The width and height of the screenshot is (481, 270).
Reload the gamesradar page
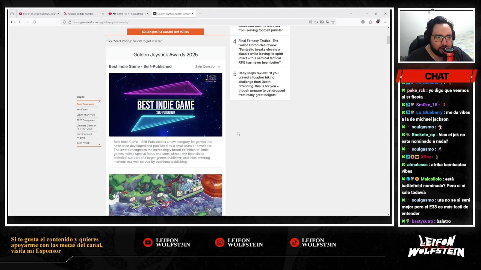34,22
